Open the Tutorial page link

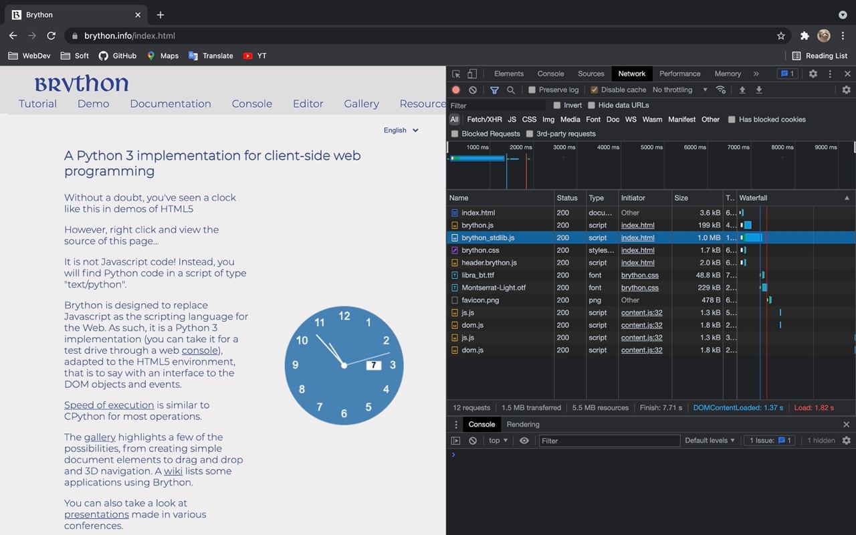(37, 104)
